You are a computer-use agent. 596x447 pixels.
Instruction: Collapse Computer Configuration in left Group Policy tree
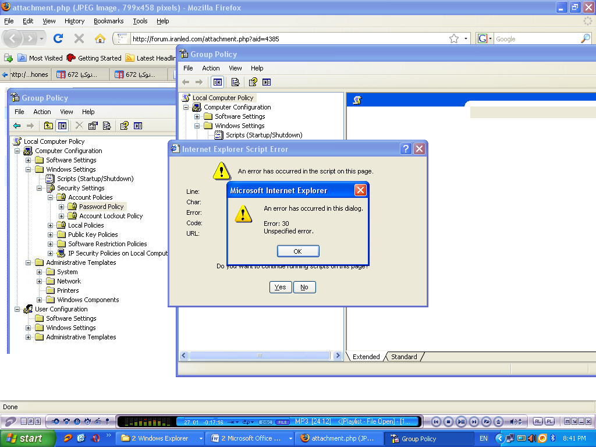click(17, 151)
